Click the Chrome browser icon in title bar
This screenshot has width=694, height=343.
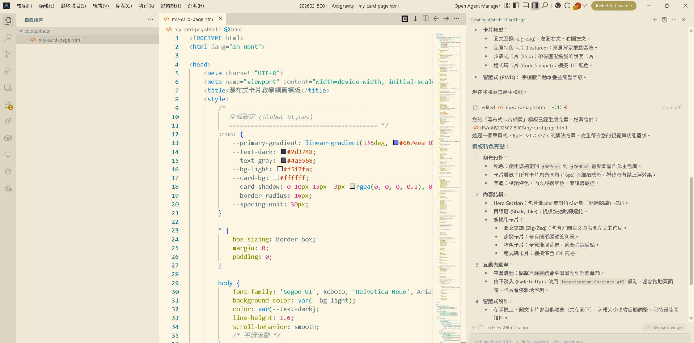tap(558, 5)
